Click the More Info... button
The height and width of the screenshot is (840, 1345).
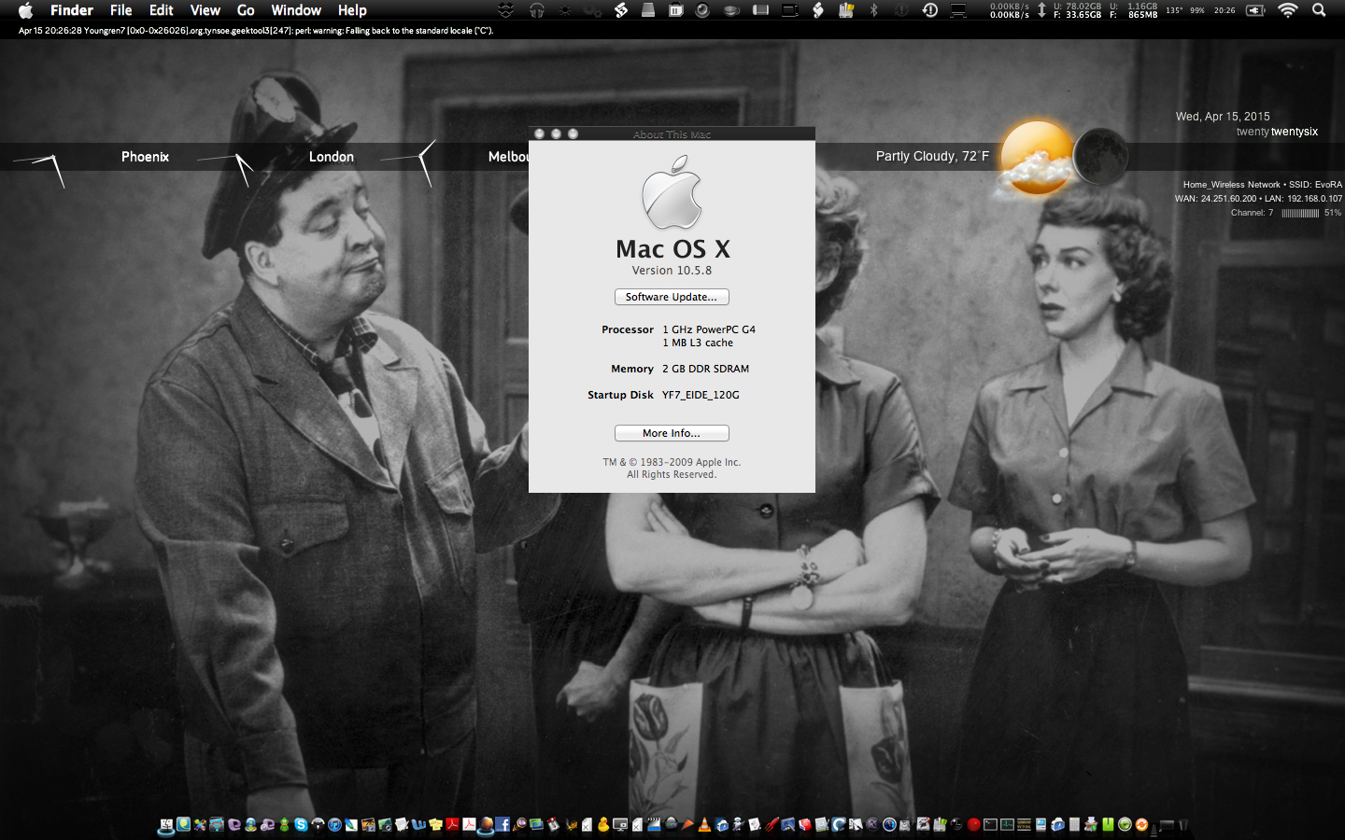pyautogui.click(x=672, y=433)
